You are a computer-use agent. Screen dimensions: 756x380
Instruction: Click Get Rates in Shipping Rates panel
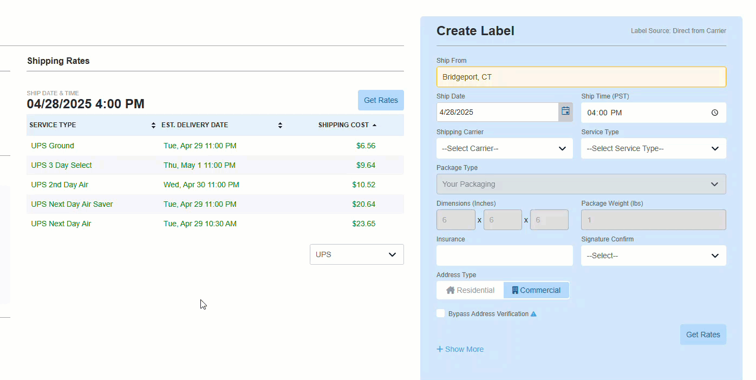381,100
